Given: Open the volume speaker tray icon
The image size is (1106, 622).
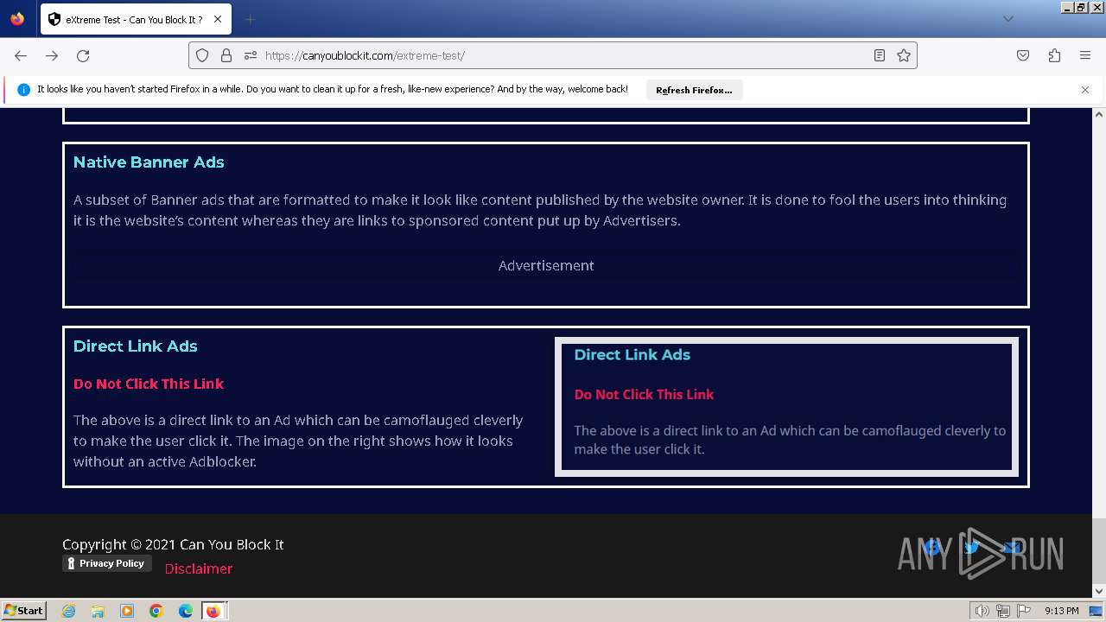Looking at the screenshot, I should coord(982,611).
